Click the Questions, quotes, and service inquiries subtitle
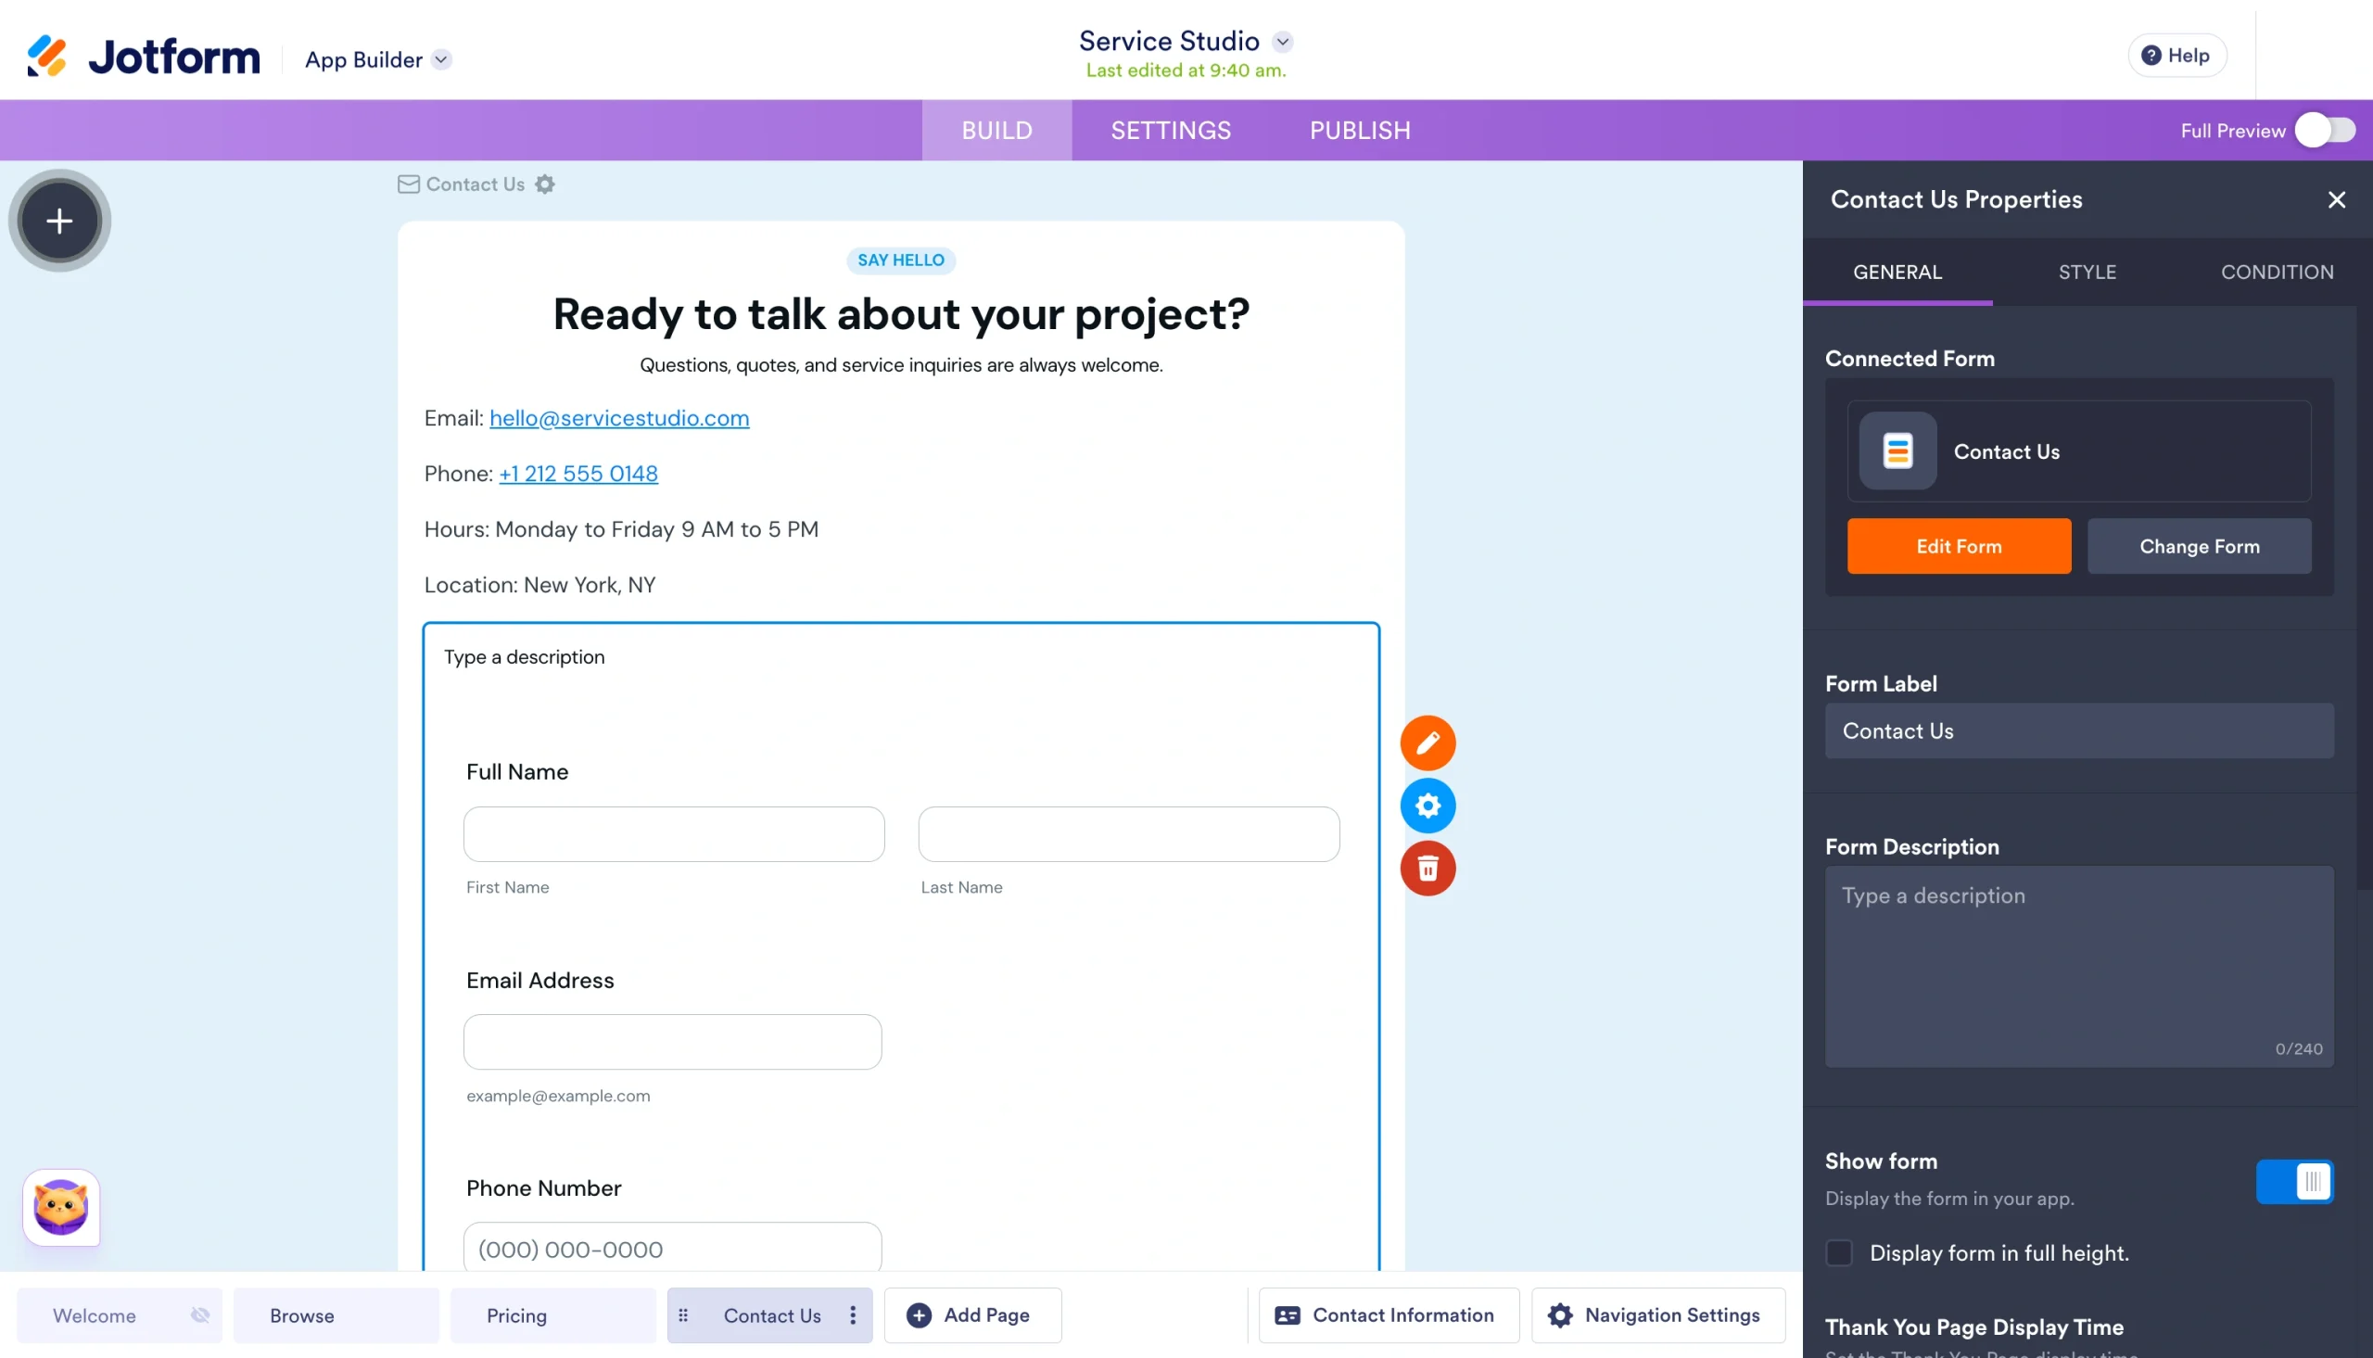The width and height of the screenshot is (2373, 1358). 901,364
